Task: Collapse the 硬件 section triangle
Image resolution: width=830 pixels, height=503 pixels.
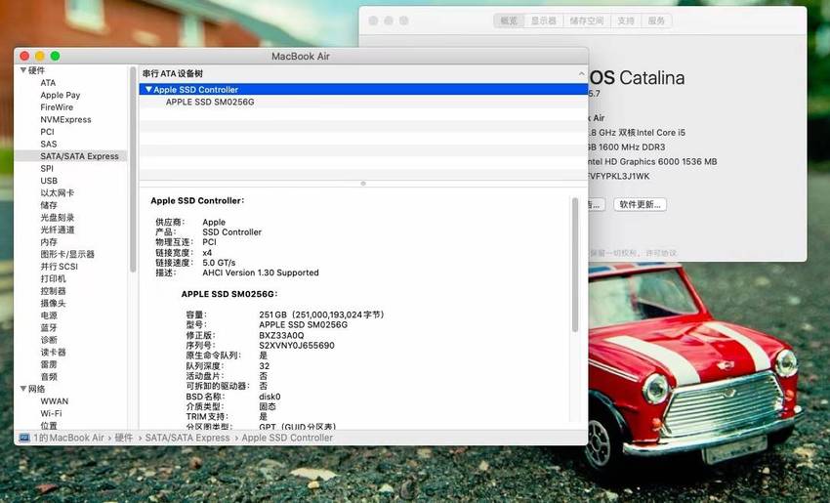Action: [x=23, y=70]
